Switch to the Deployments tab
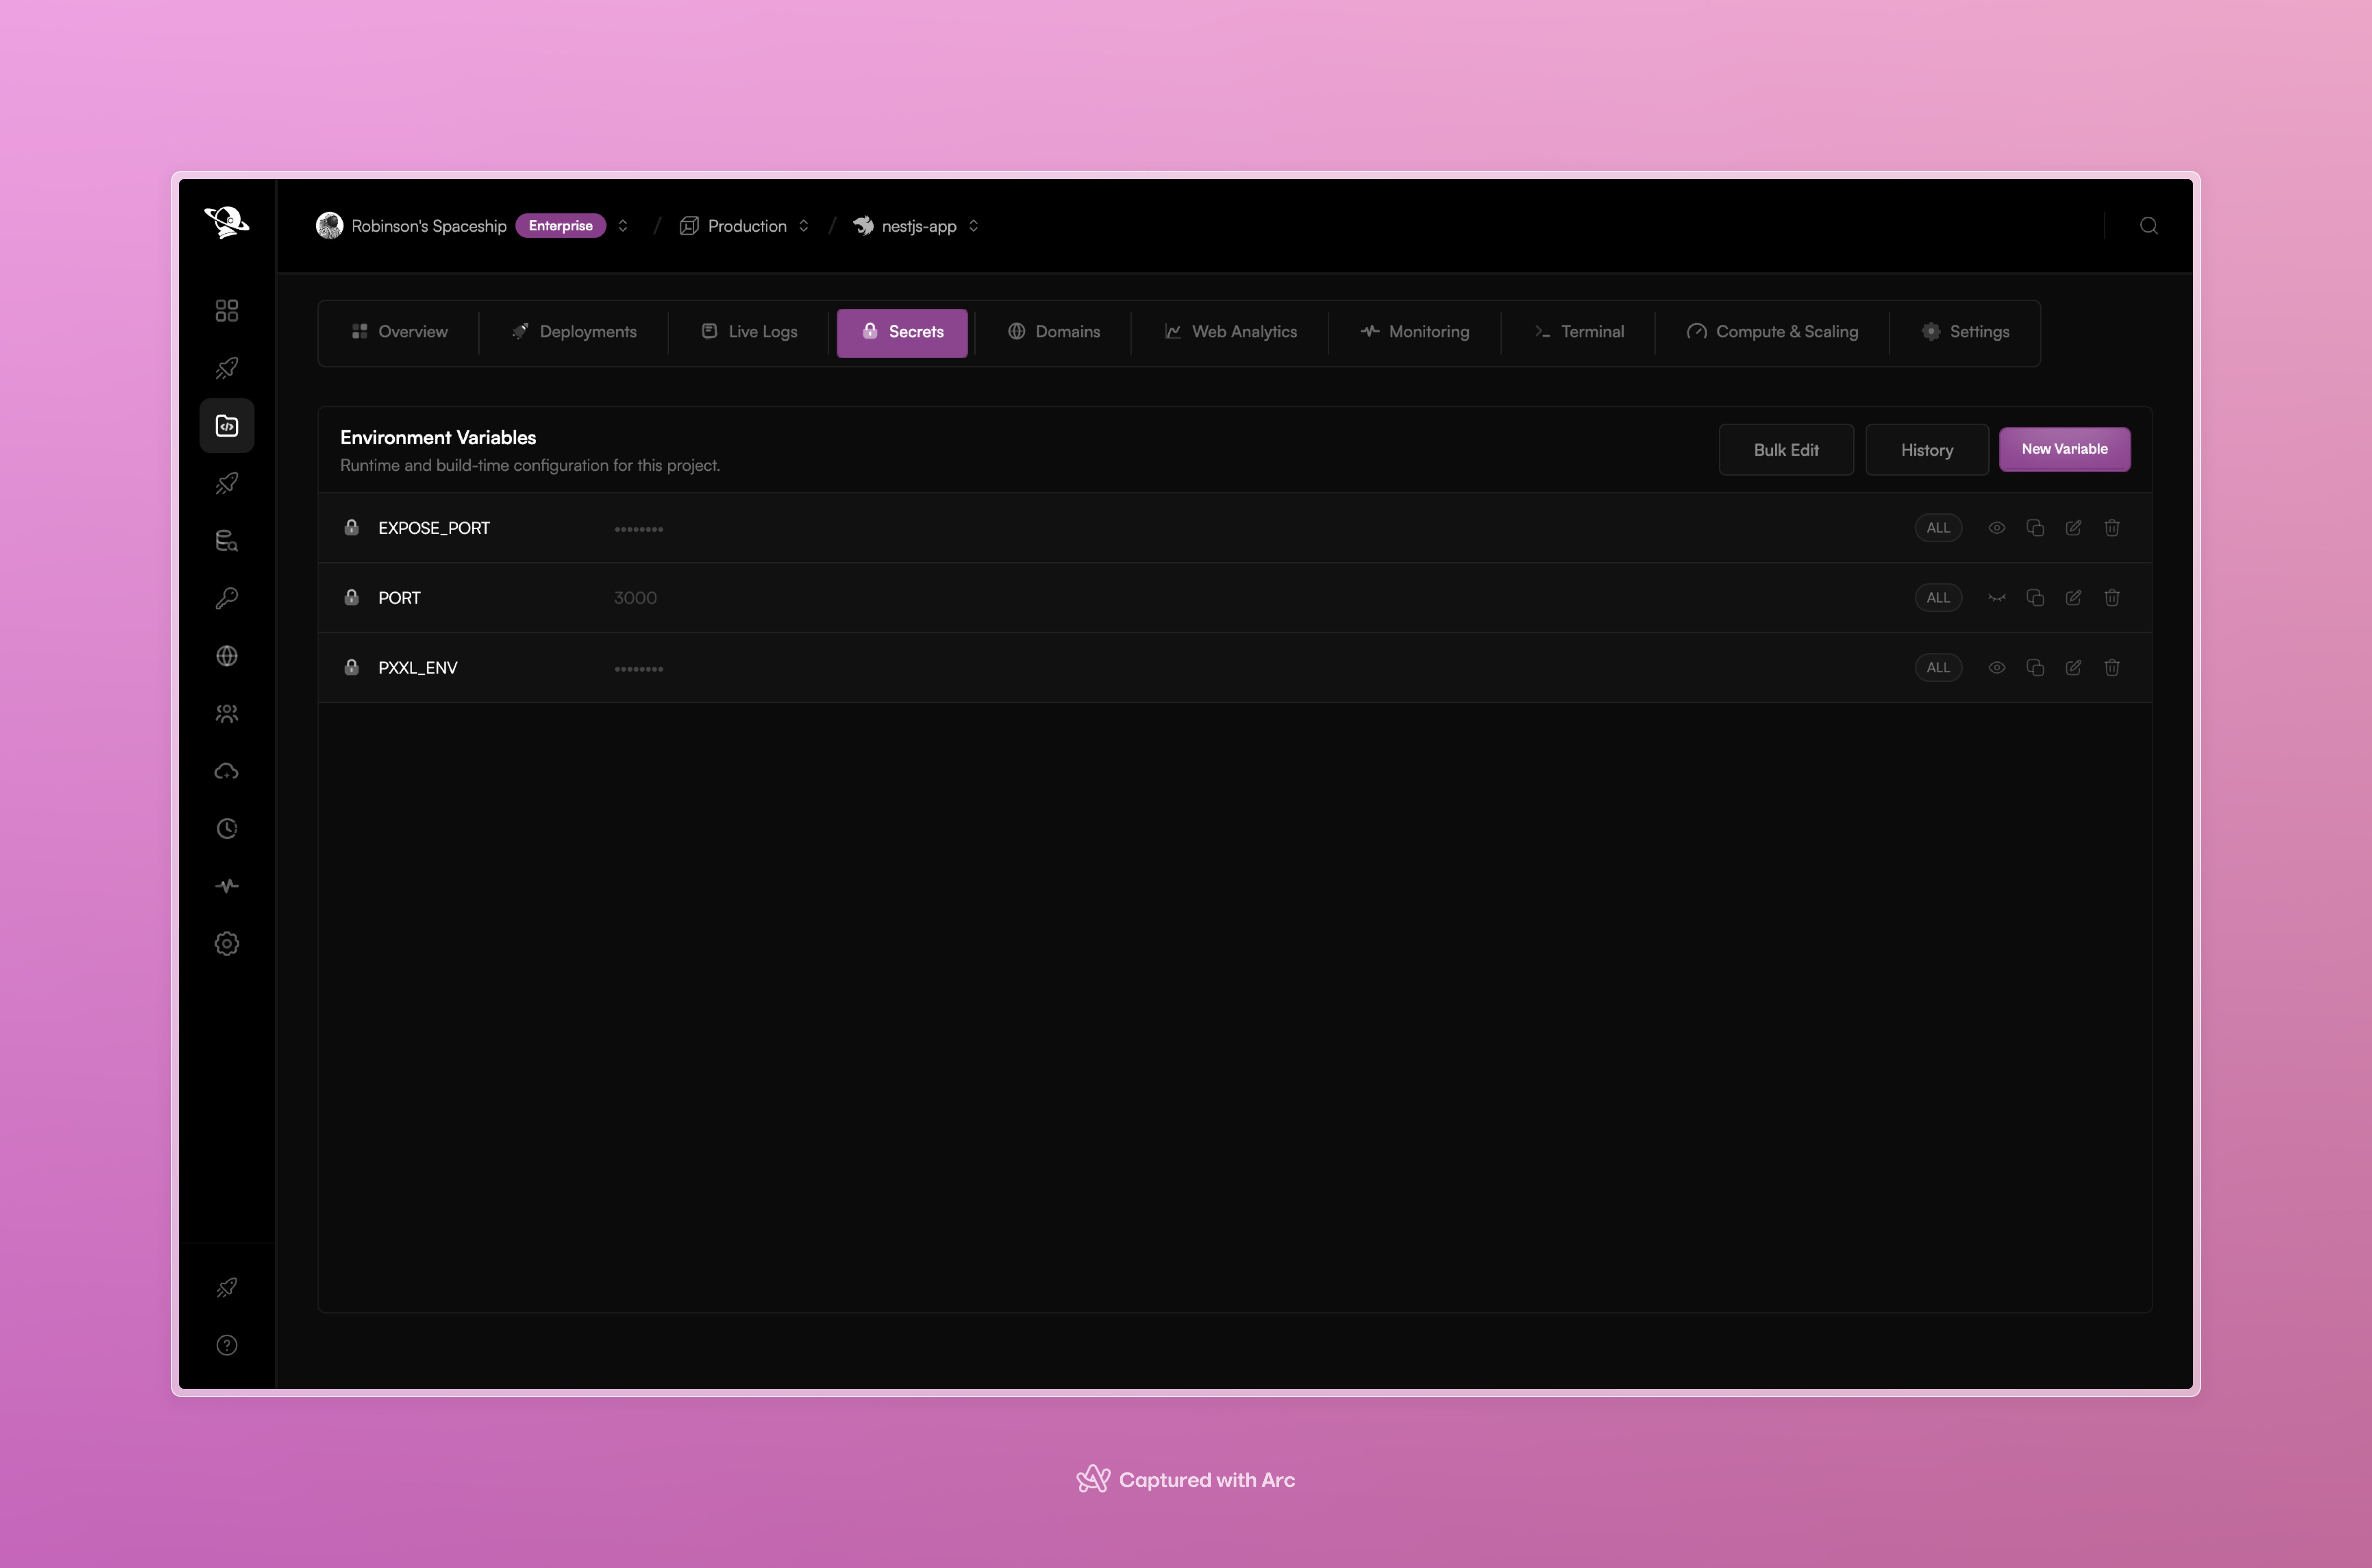 (574, 332)
